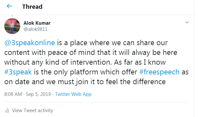Click the Alok Kumar display name
The height and width of the screenshot is (117, 198).
click(x=37, y=23)
